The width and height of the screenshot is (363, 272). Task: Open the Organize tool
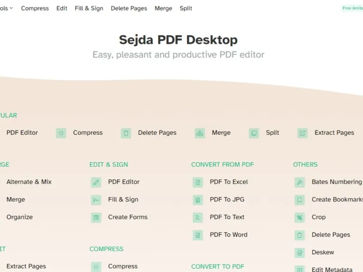click(x=20, y=217)
